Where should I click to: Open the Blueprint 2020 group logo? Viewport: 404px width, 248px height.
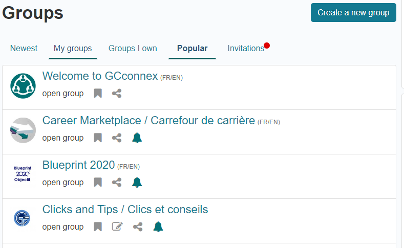[23, 174]
